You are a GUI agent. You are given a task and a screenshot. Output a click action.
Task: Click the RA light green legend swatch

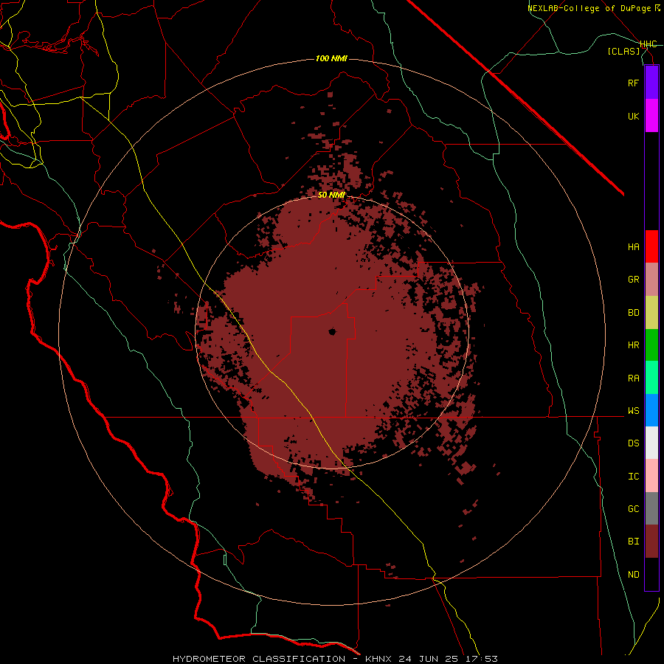pos(651,378)
